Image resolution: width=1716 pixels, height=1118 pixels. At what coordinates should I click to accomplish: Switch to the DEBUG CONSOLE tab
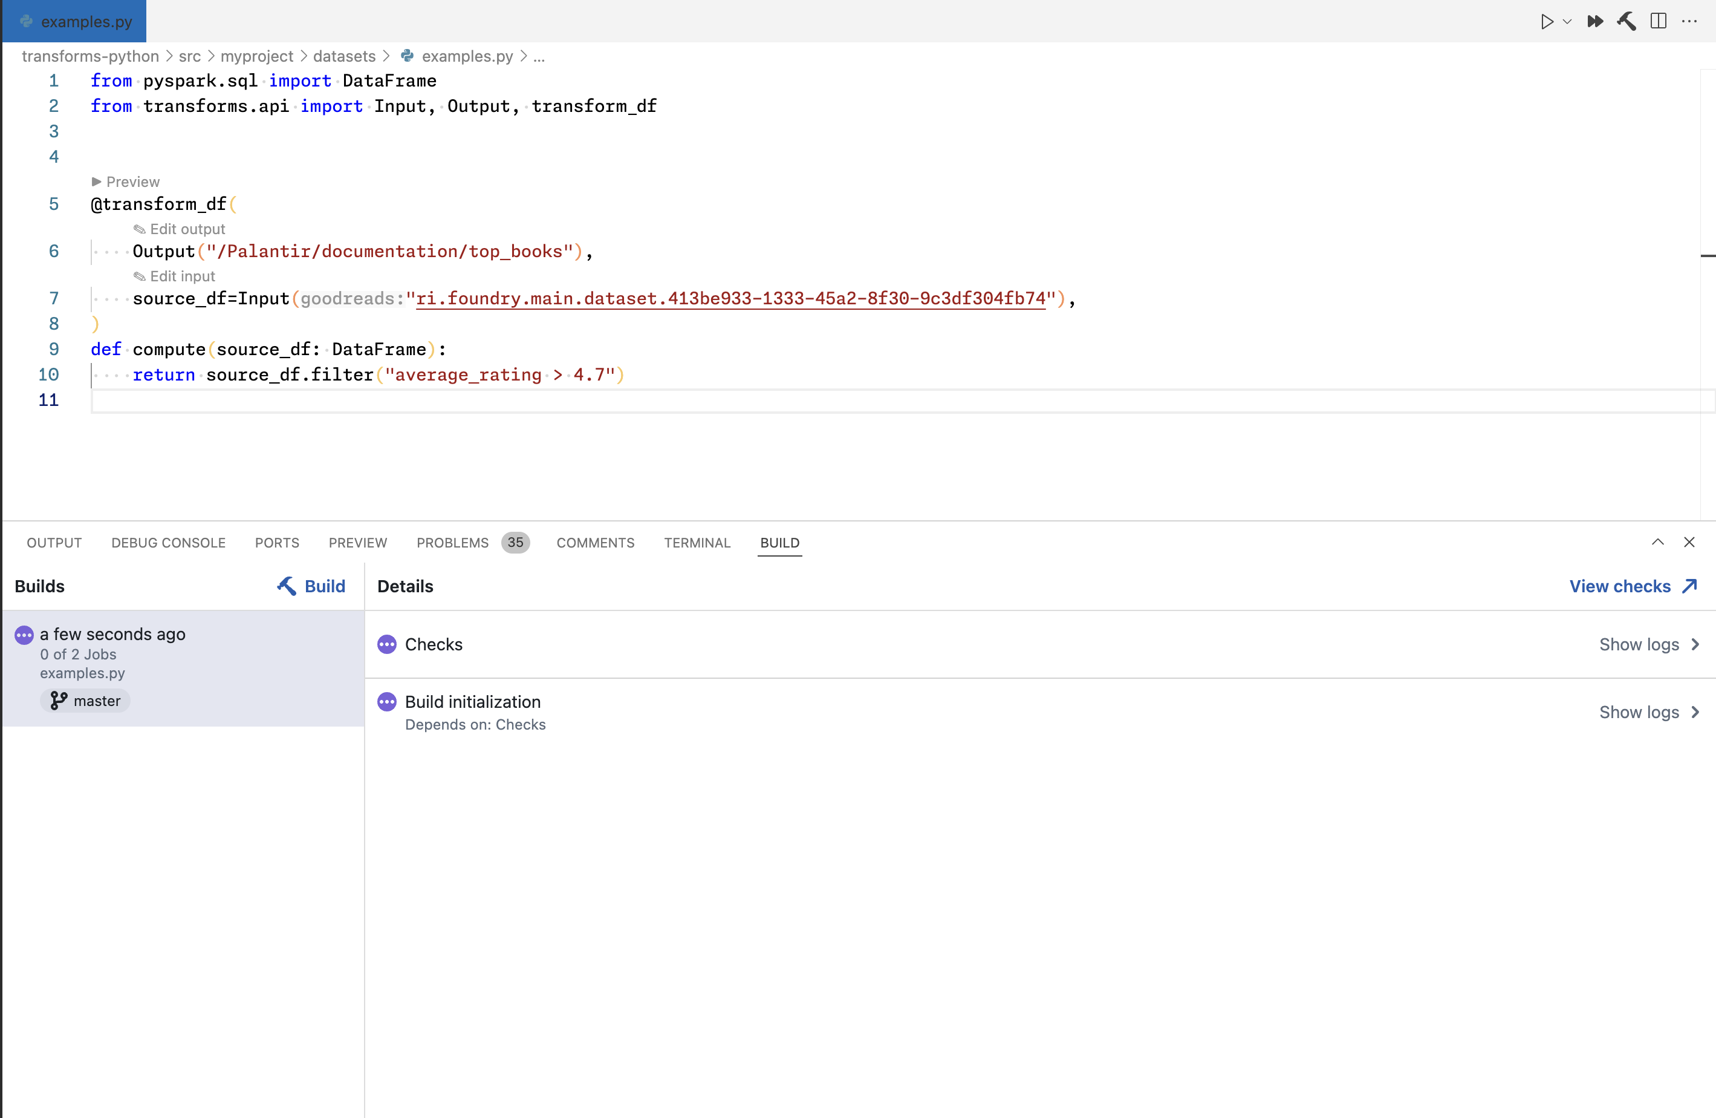[x=168, y=543]
